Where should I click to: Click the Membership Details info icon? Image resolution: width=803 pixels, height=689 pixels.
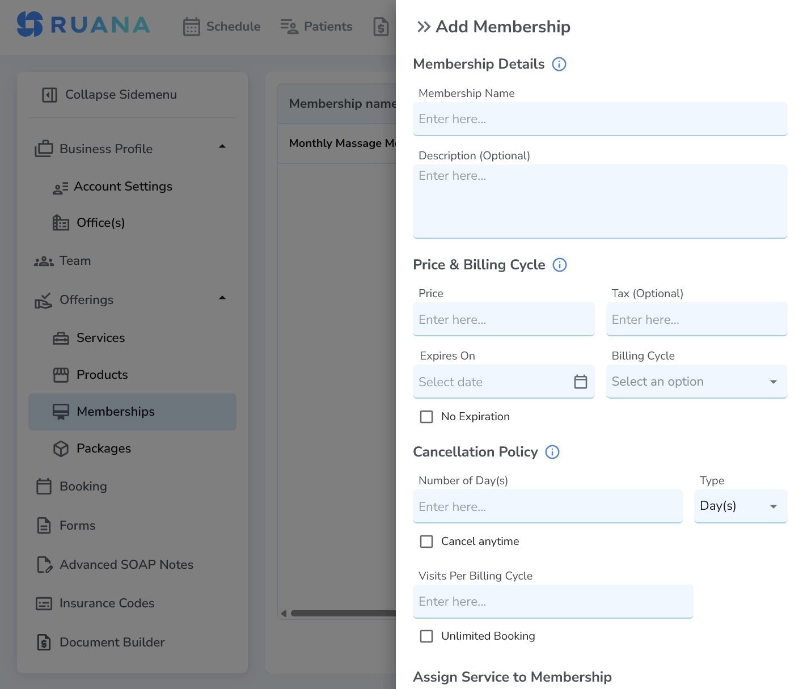point(559,64)
